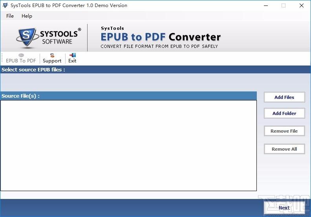Viewport: 311px width, 217px height.
Task: Click the Remove File button
Action: click(x=284, y=131)
